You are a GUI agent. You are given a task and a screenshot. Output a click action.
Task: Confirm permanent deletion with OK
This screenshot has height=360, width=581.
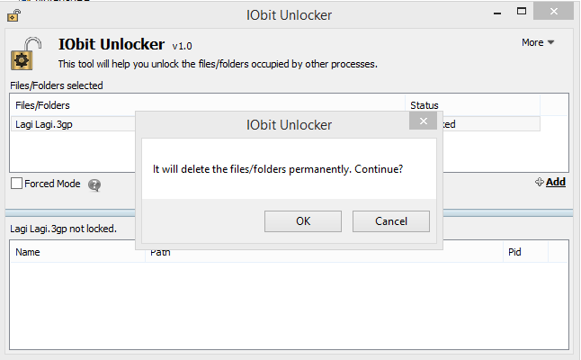pos(303,220)
